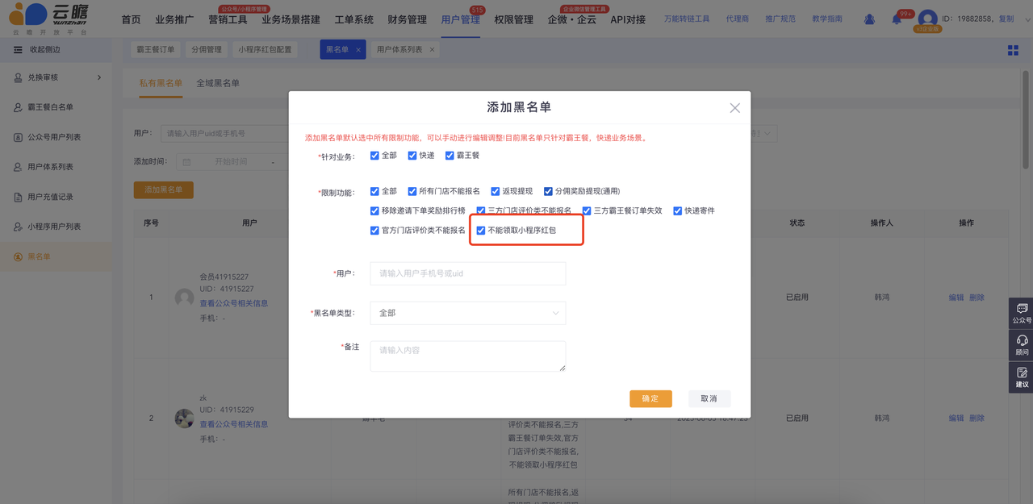Click the 用户充值记录 sidebar icon
Screen dimensions: 1033x504
click(19, 197)
